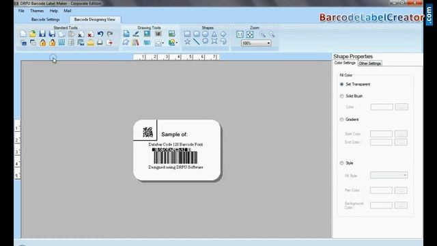Screen dimensions: 437x246
Task: Select the Style fill radio button
Action: pos(341,163)
